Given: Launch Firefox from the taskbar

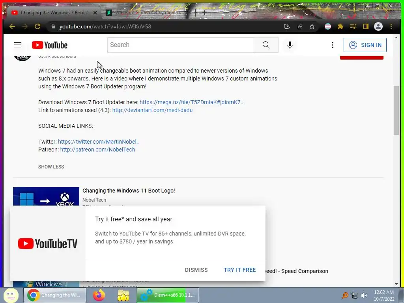Looking at the screenshot, I should point(99,295).
